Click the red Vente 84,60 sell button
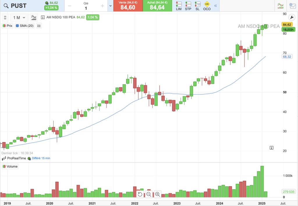The height and width of the screenshot is (206, 298). 128,6
